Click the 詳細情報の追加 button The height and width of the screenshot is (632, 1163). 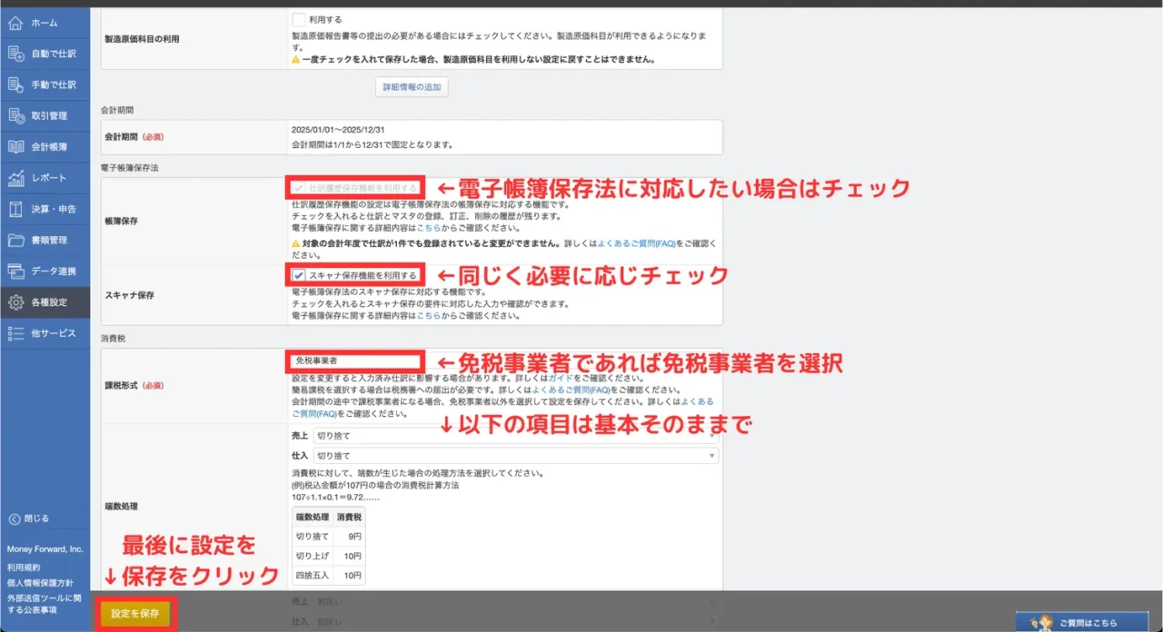click(412, 87)
